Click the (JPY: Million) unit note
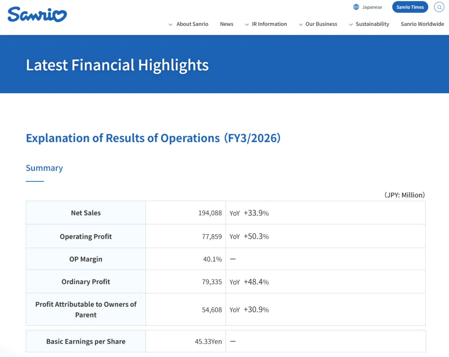The image size is (449, 357). click(x=405, y=195)
